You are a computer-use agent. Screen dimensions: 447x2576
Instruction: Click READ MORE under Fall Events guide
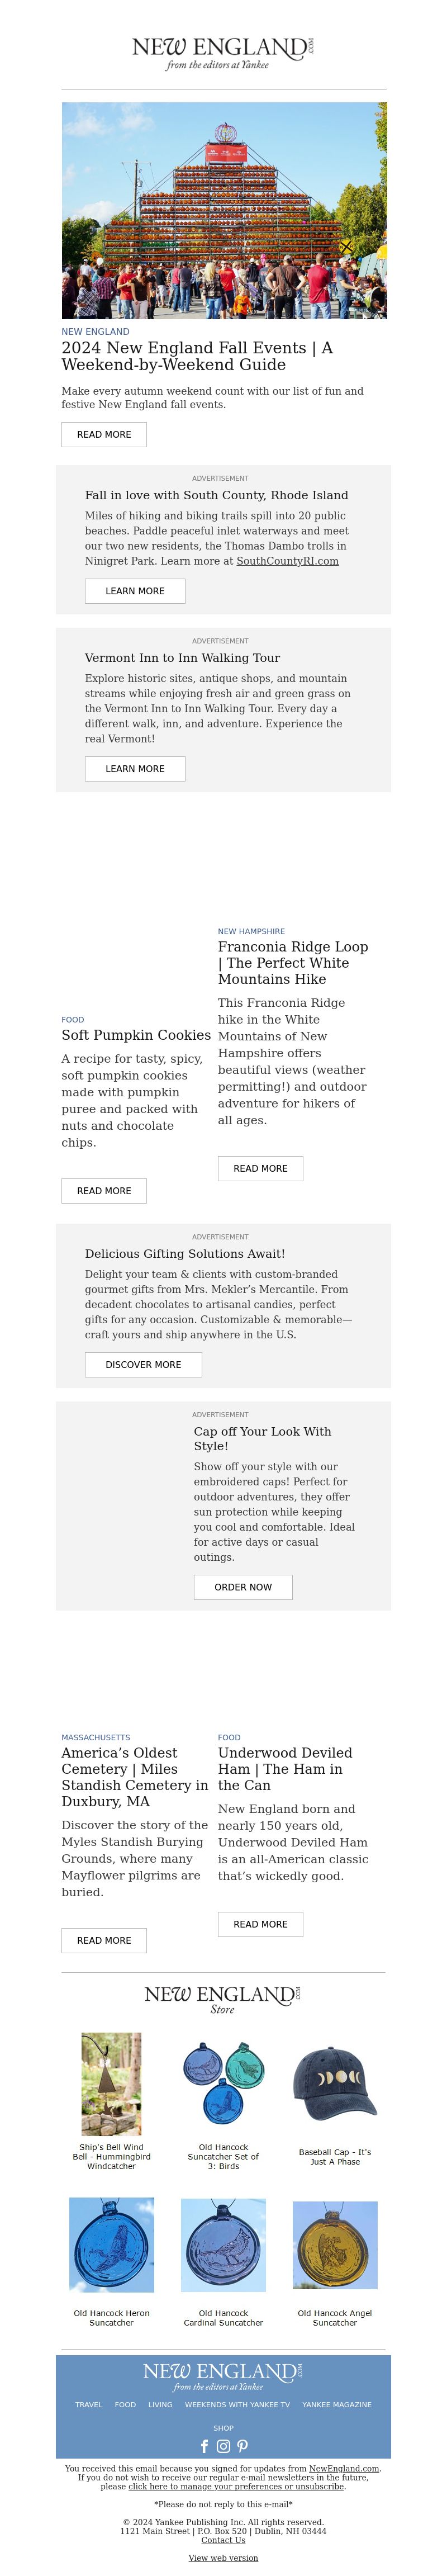click(104, 434)
